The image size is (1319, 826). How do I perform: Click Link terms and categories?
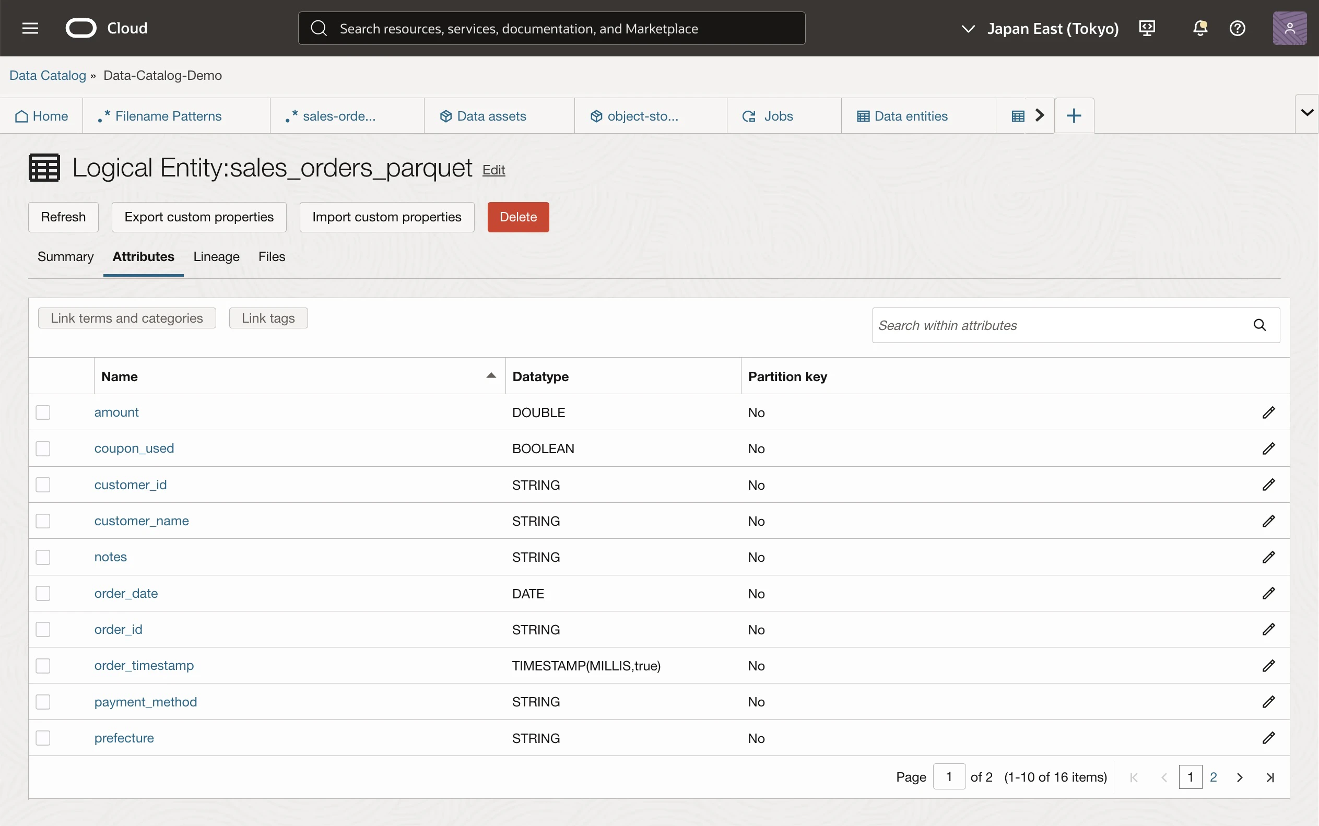tap(127, 318)
